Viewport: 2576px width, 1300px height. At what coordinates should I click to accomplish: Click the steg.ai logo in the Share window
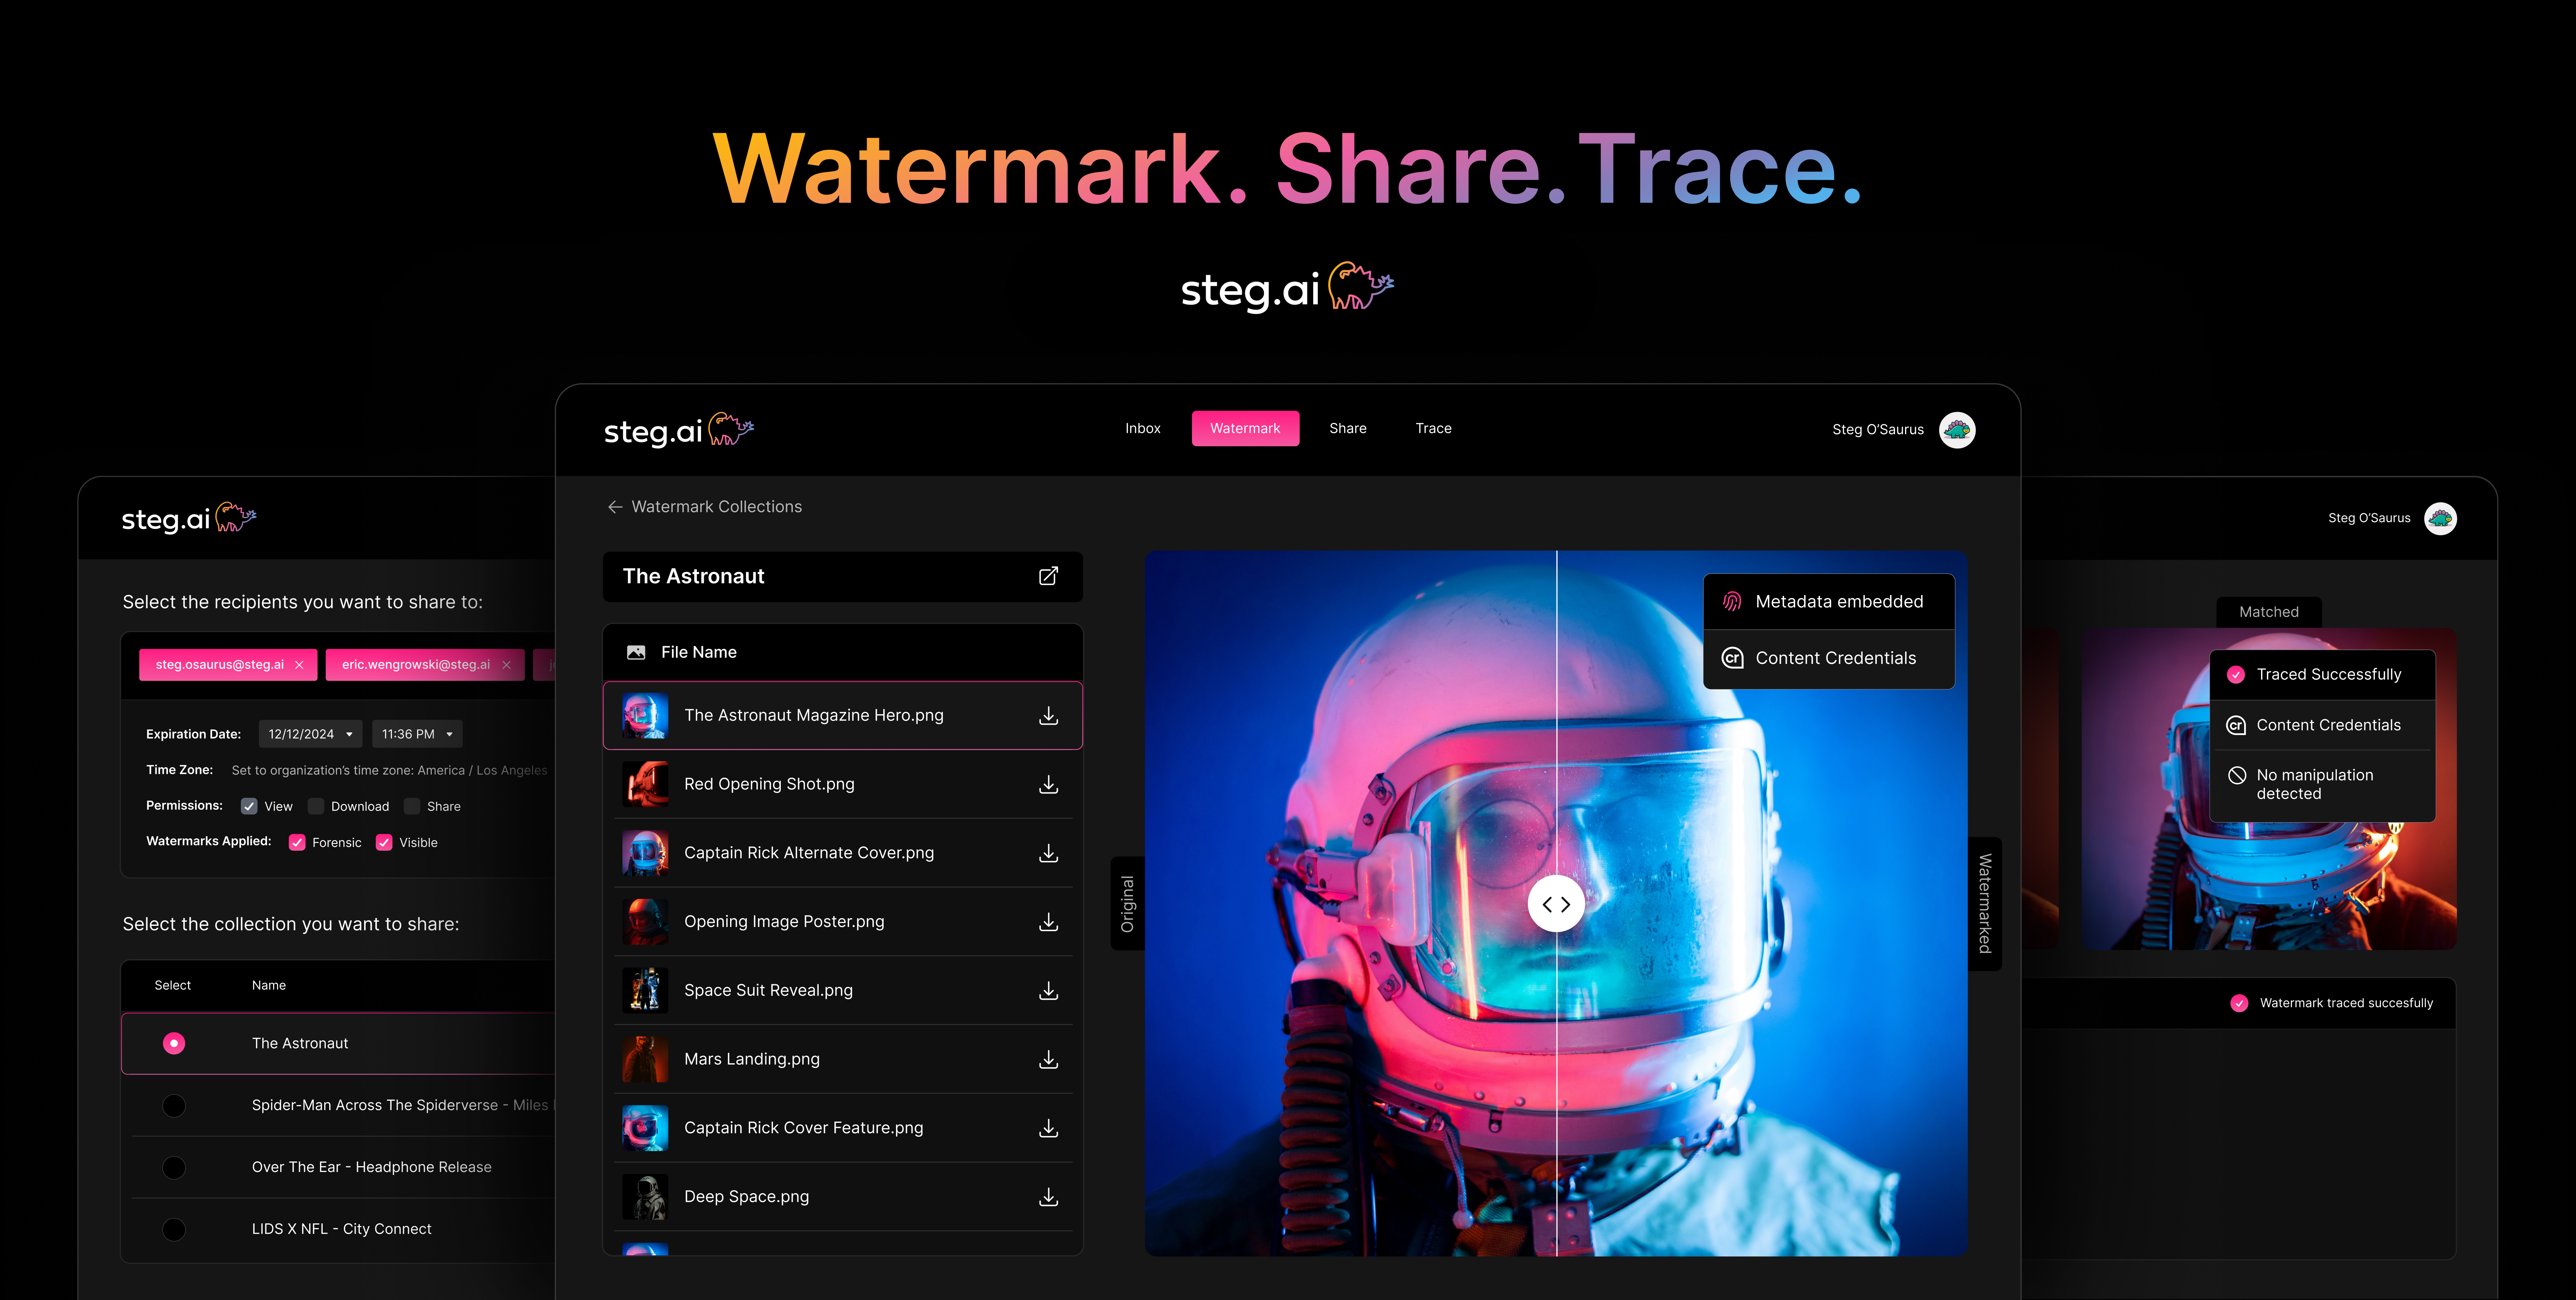pos(189,518)
